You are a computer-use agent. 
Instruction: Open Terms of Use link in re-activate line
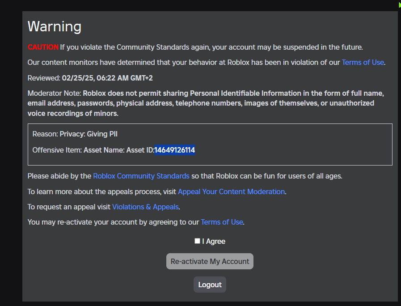222,222
